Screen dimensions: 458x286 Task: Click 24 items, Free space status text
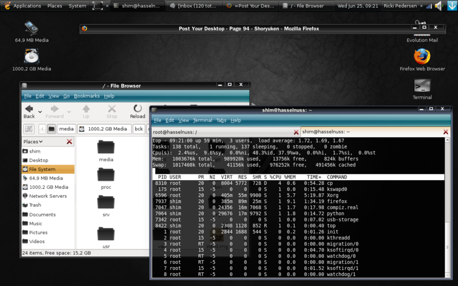[56, 253]
